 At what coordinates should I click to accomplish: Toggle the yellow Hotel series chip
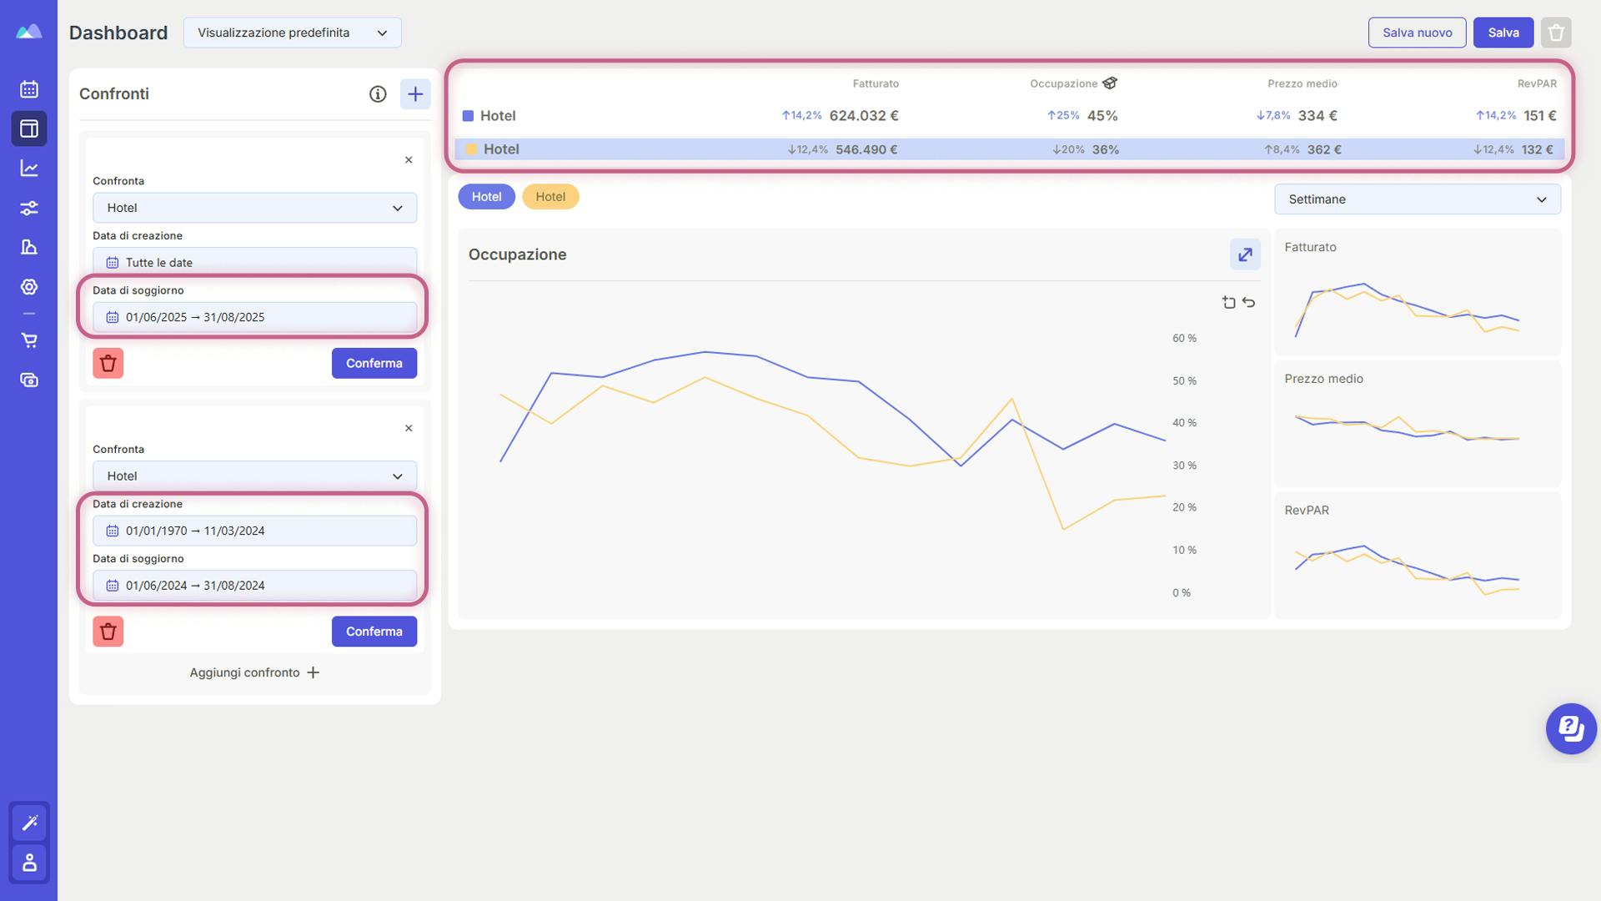pos(550,197)
